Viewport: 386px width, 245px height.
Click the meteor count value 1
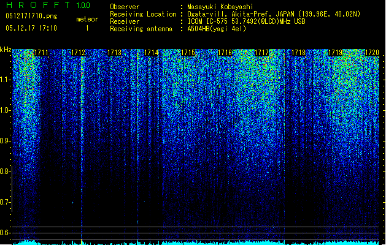[87, 28]
